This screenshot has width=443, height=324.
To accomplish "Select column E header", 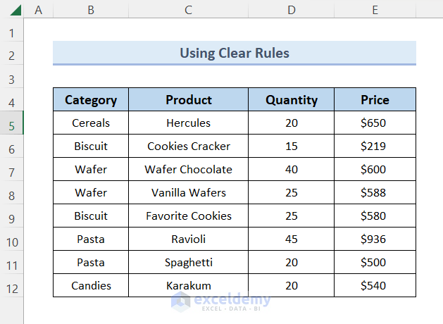I will coord(375,9).
